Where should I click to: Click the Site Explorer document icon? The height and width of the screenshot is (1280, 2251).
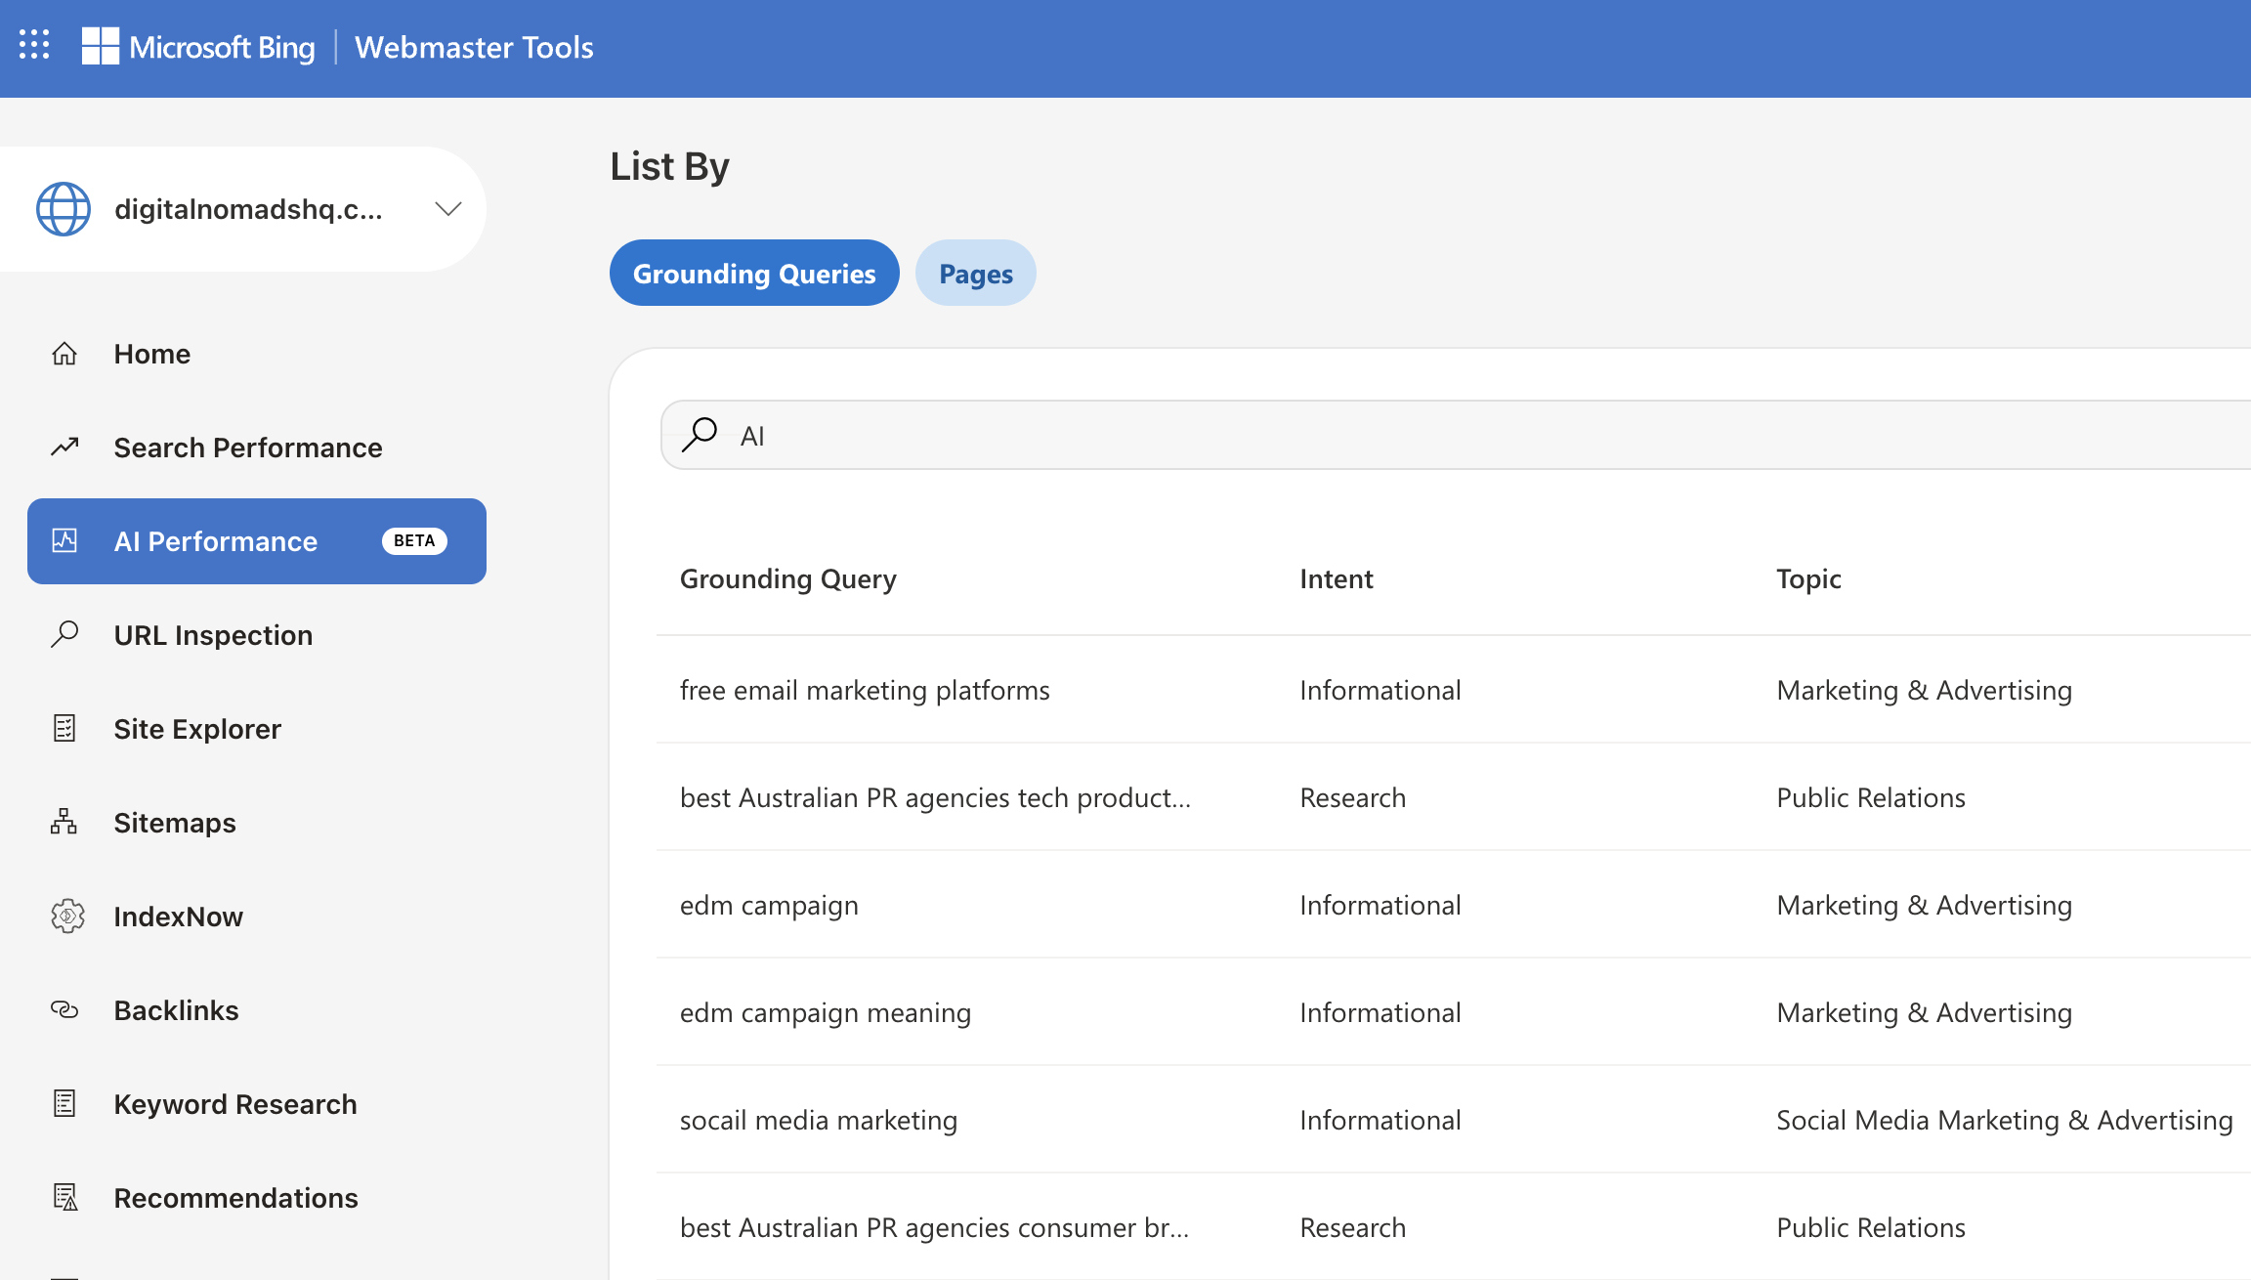[x=64, y=729]
